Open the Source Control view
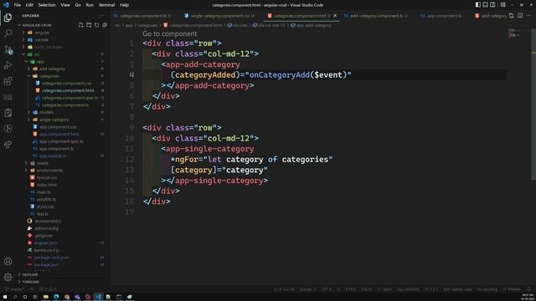 point(8,49)
